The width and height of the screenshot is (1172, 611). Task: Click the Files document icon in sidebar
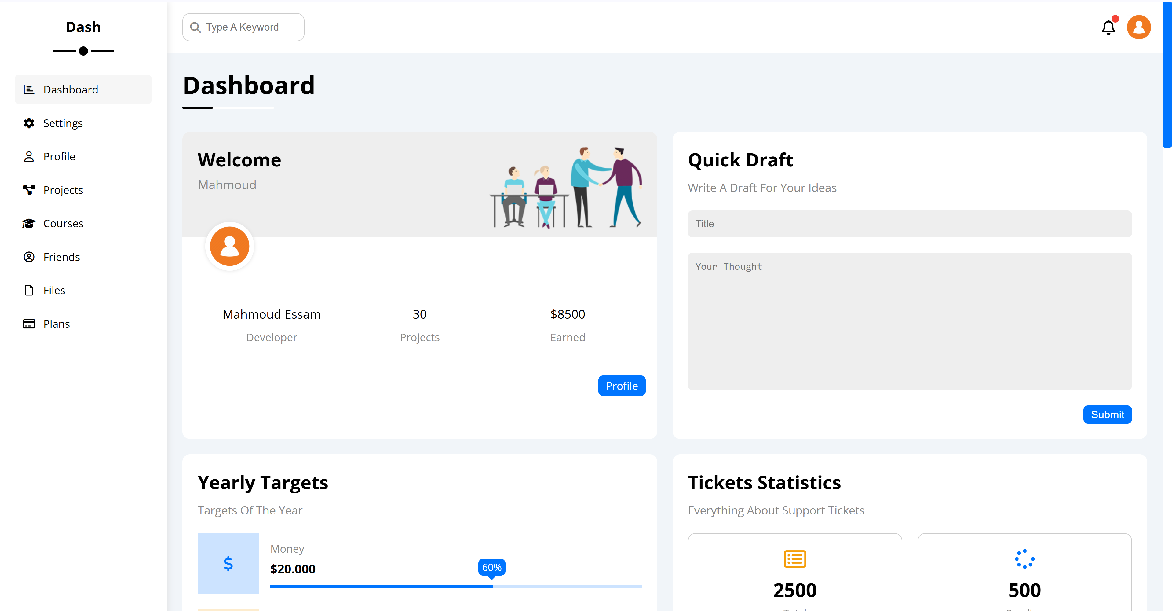point(29,290)
